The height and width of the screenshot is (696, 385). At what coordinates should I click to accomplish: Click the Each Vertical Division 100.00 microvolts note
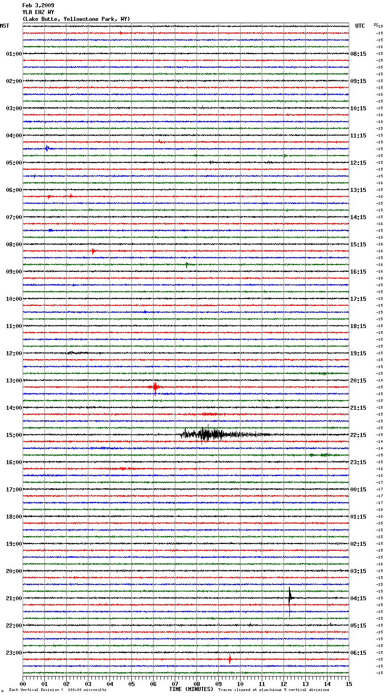[x=58, y=690]
